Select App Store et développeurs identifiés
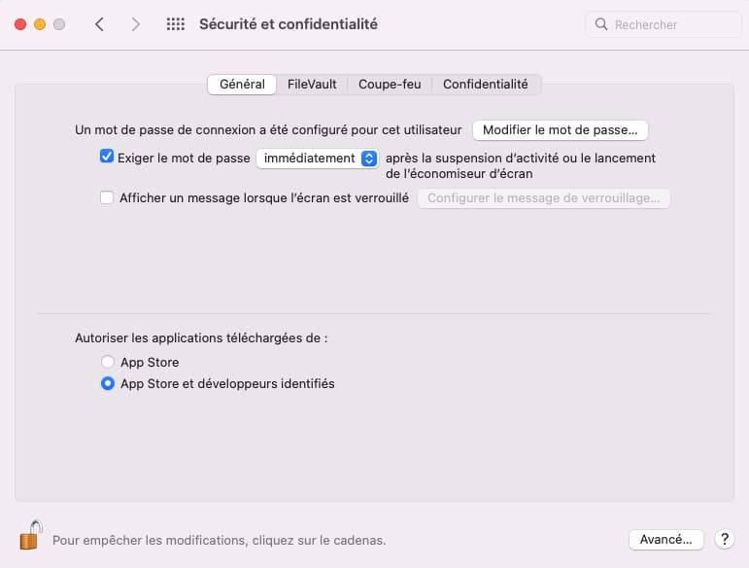 coord(108,383)
